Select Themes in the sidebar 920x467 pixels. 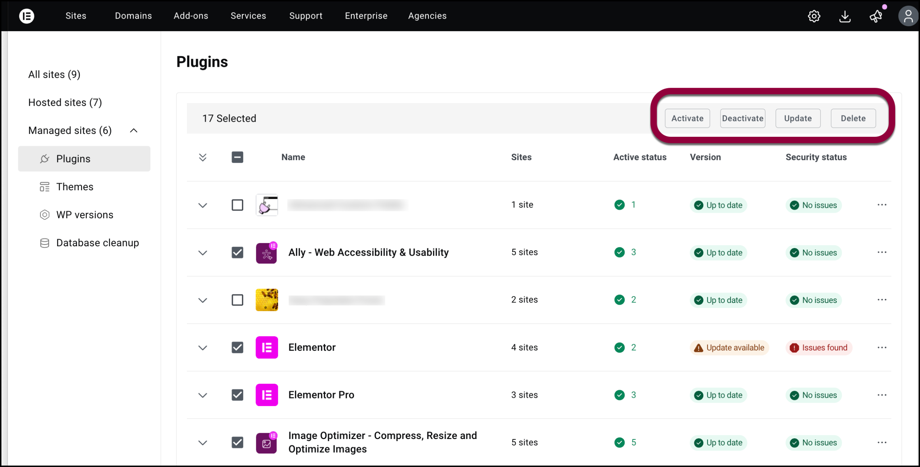[x=74, y=186]
